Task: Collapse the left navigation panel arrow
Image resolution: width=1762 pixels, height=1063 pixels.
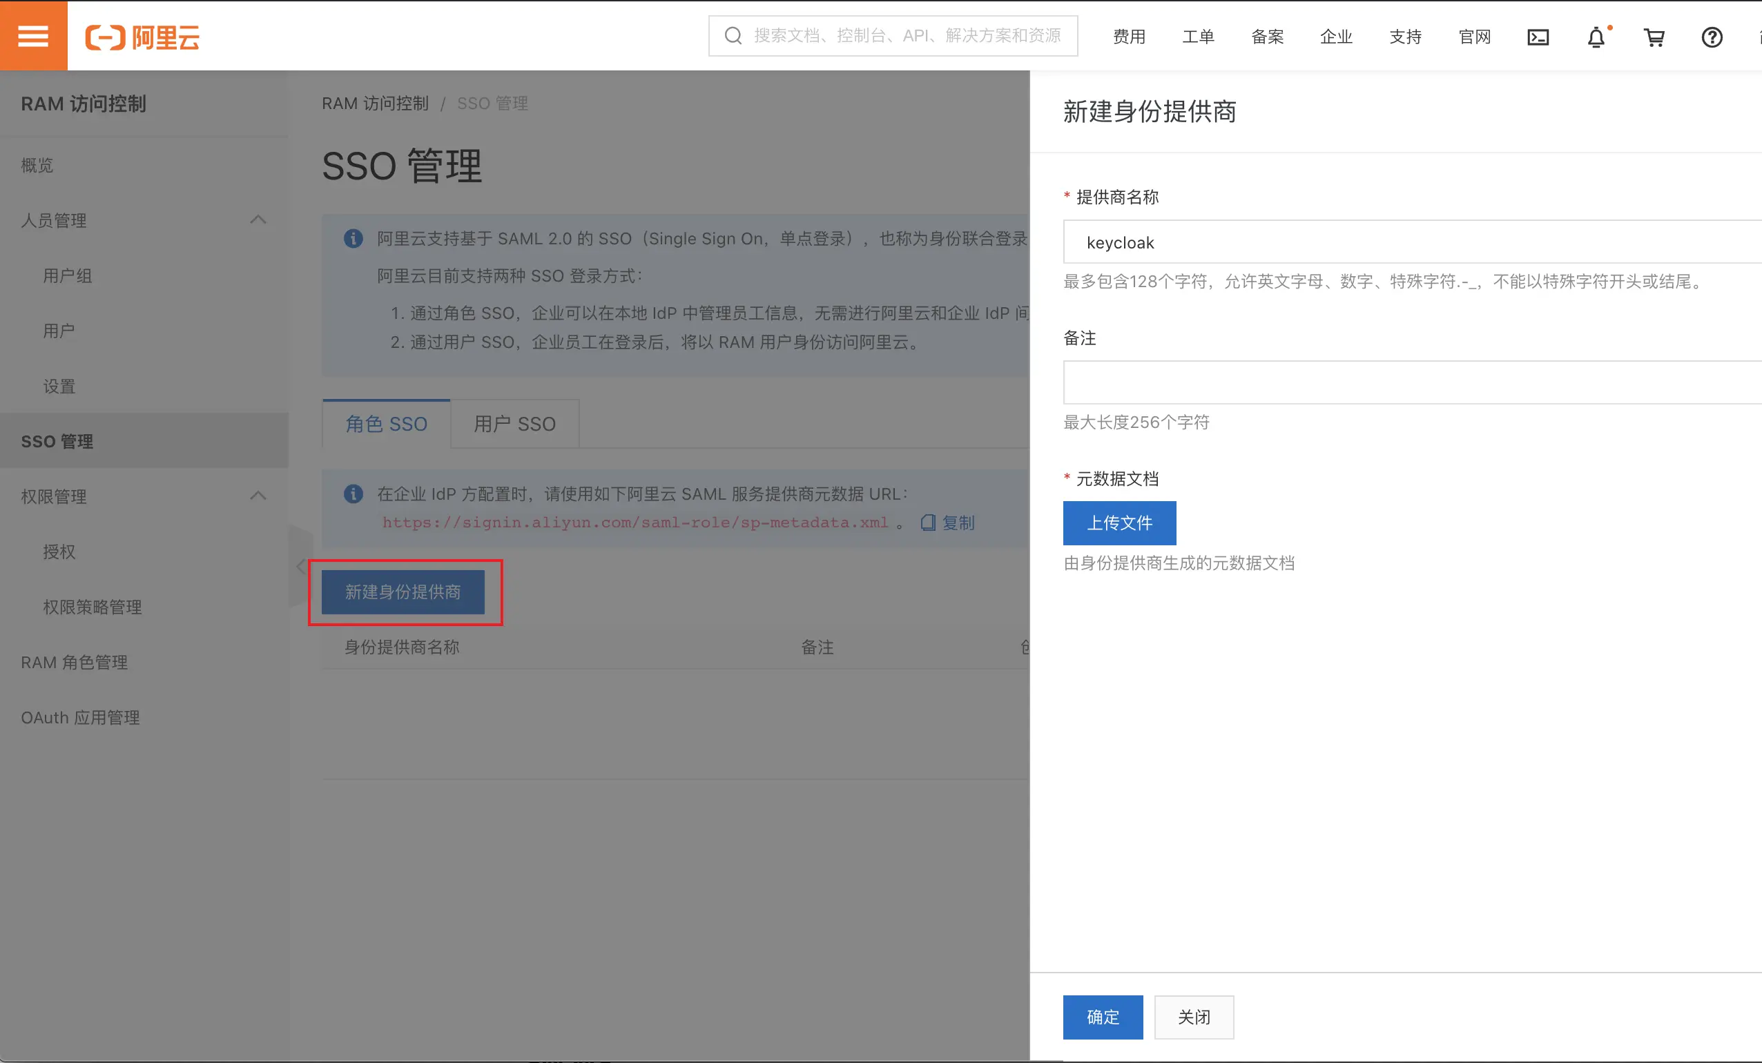Action: pos(300,565)
